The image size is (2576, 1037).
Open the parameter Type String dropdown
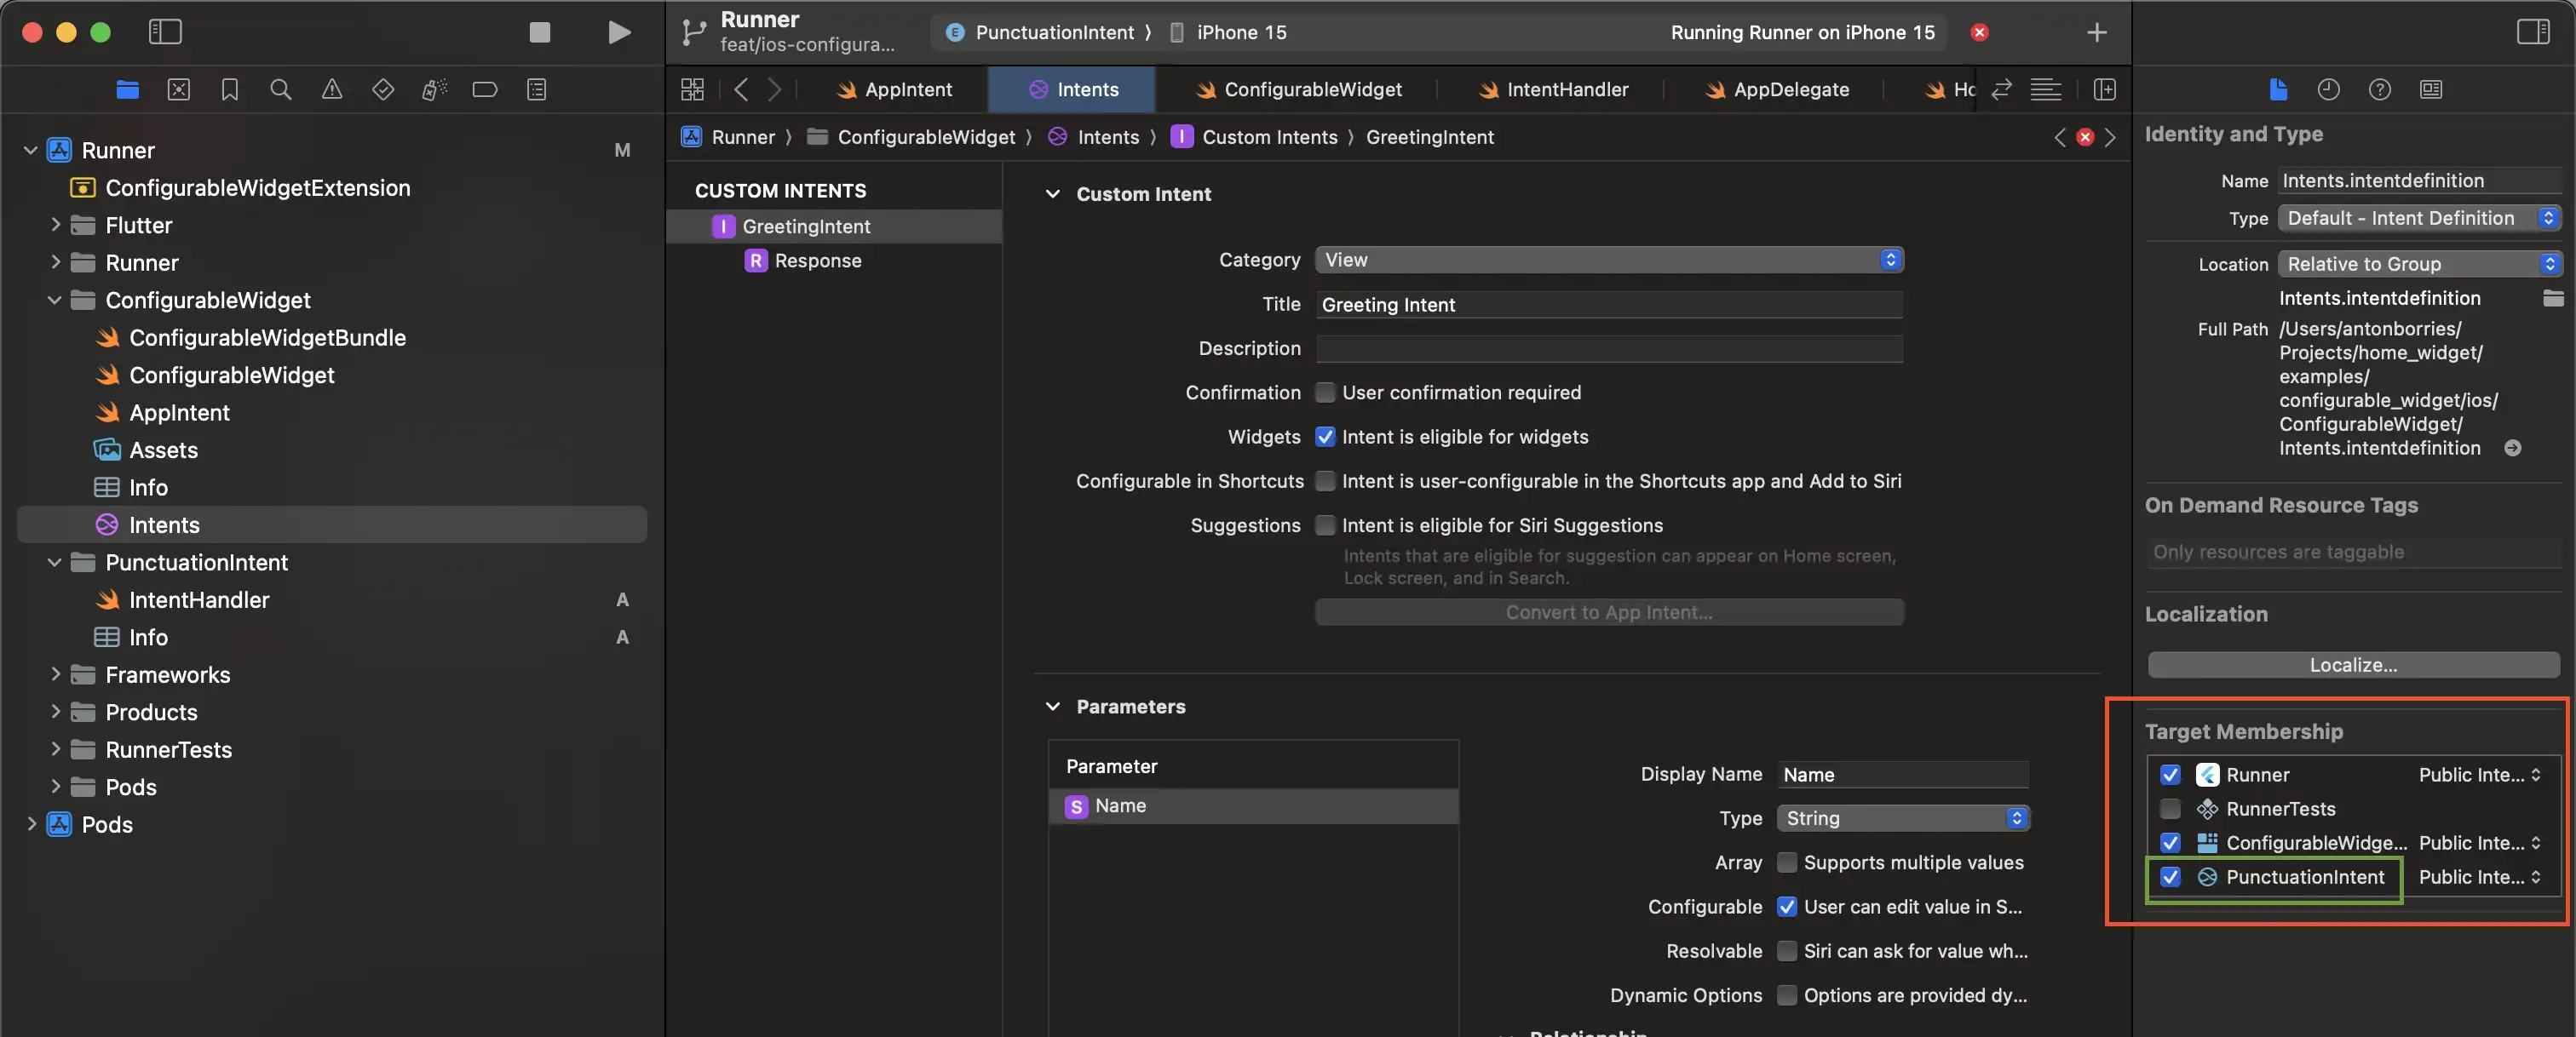(1902, 818)
